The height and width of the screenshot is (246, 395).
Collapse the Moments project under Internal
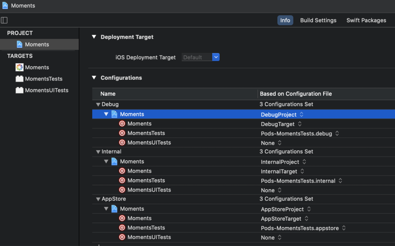coord(106,161)
